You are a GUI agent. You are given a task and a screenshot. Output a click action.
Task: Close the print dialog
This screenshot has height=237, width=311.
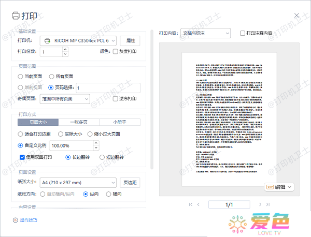(x=296, y=15)
